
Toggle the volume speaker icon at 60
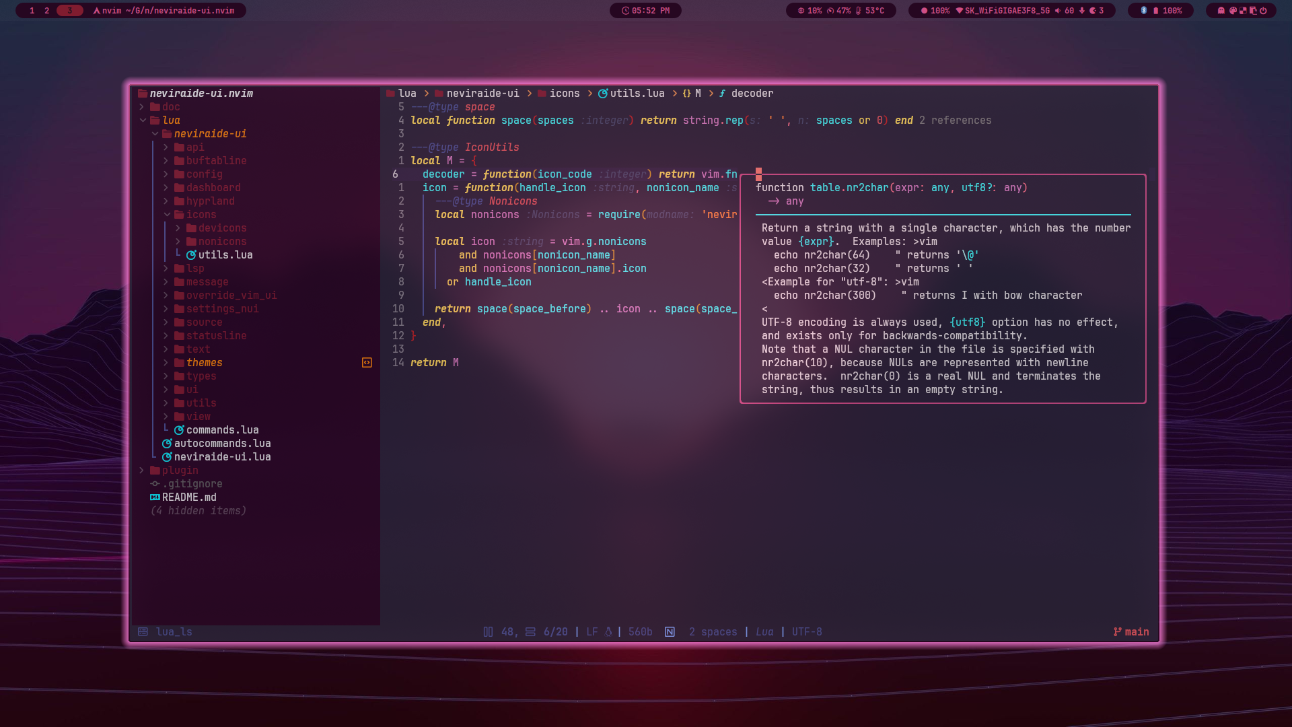coord(1058,11)
